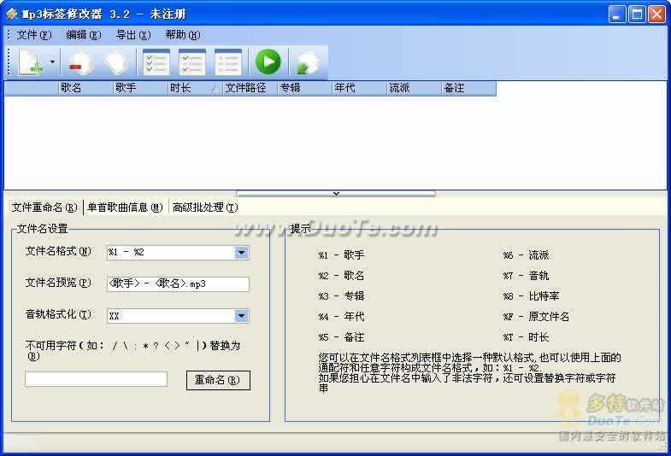Click the application icon in the title bar
This screenshot has width=671, height=456.
(x=12, y=14)
